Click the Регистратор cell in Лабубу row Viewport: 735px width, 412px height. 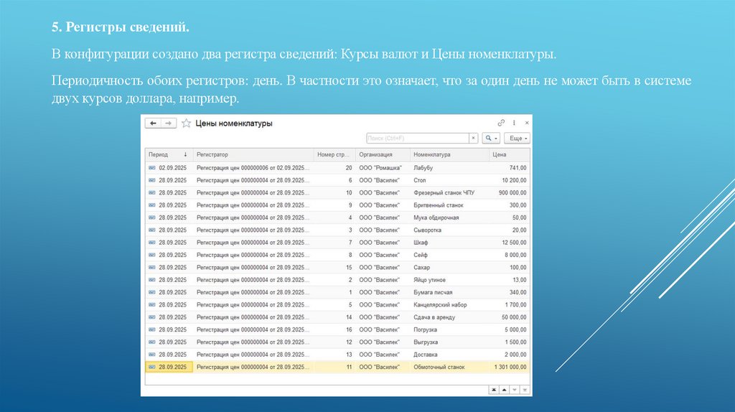(x=253, y=168)
